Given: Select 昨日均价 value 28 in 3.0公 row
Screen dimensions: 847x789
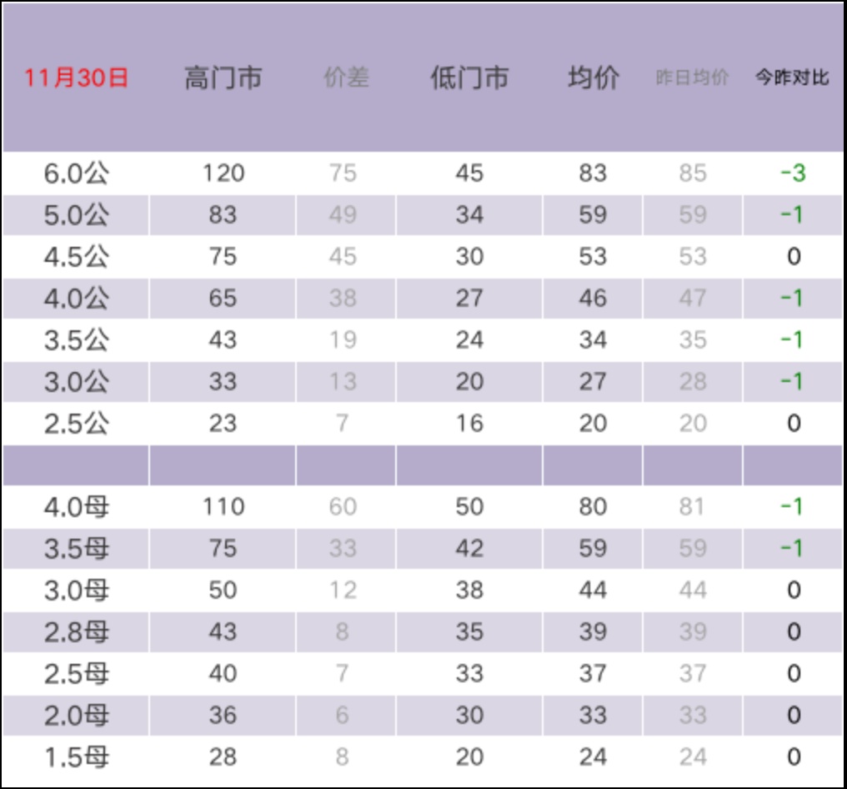Looking at the screenshot, I should [693, 381].
